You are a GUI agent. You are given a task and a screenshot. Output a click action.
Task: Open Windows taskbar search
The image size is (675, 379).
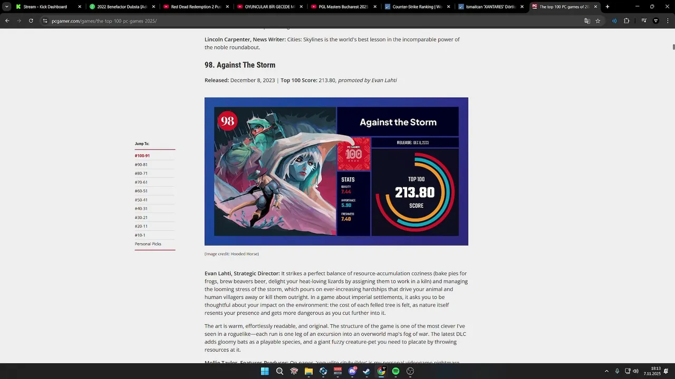click(279, 371)
